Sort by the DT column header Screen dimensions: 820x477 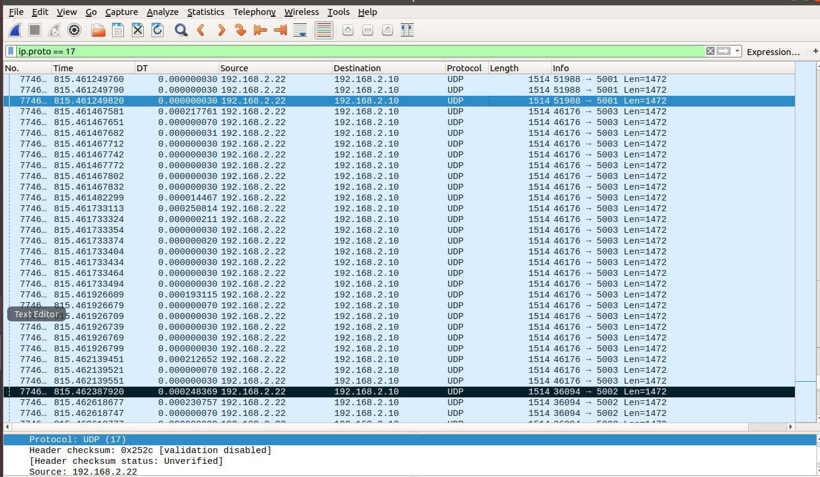(177, 68)
